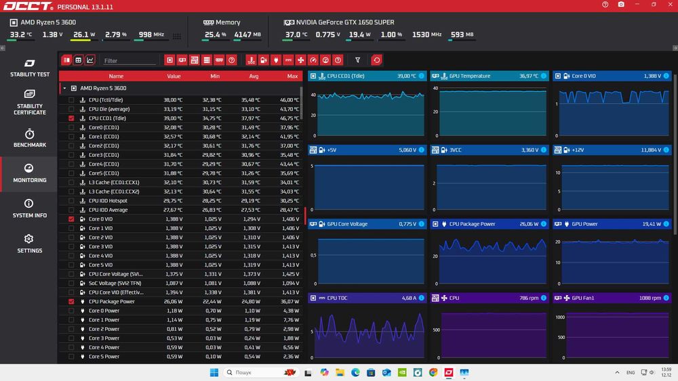Sort the table by Avg column
The image size is (678, 381).
[x=254, y=76]
